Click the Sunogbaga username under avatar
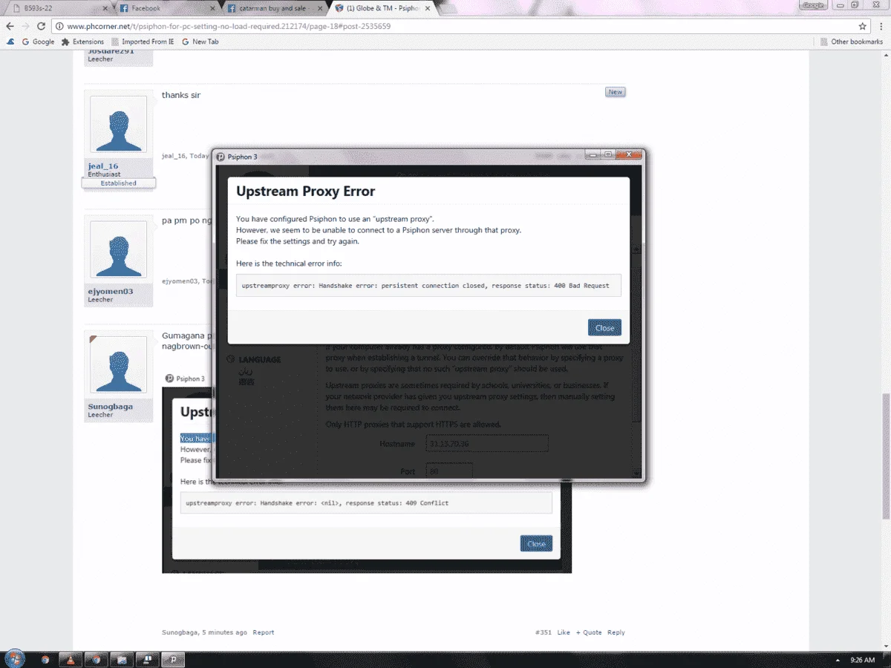This screenshot has height=668, width=891. tap(111, 406)
